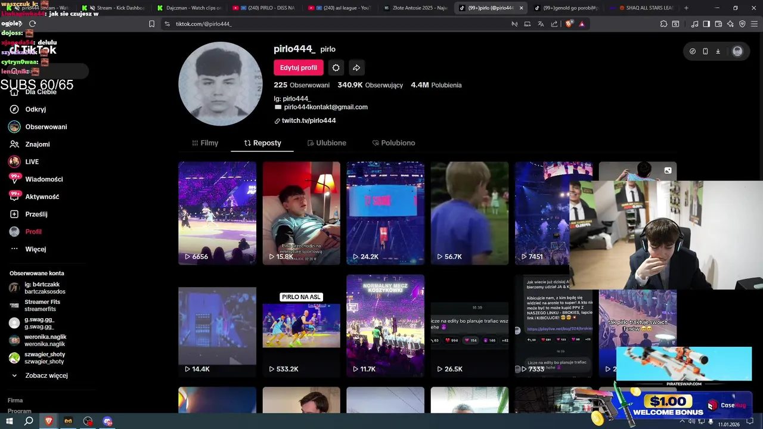Screen dimensions: 763x429
Task: Bookmark page with bookmark icon
Action: [x=151, y=24]
